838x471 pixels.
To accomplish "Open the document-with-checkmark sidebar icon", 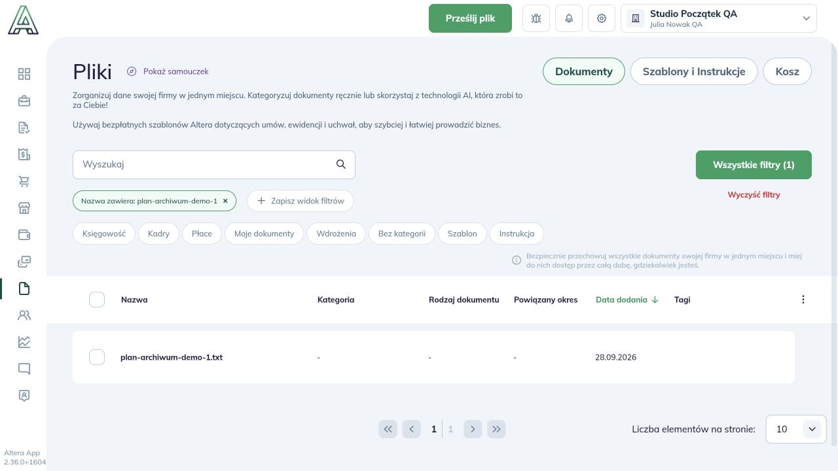I will [x=24, y=128].
